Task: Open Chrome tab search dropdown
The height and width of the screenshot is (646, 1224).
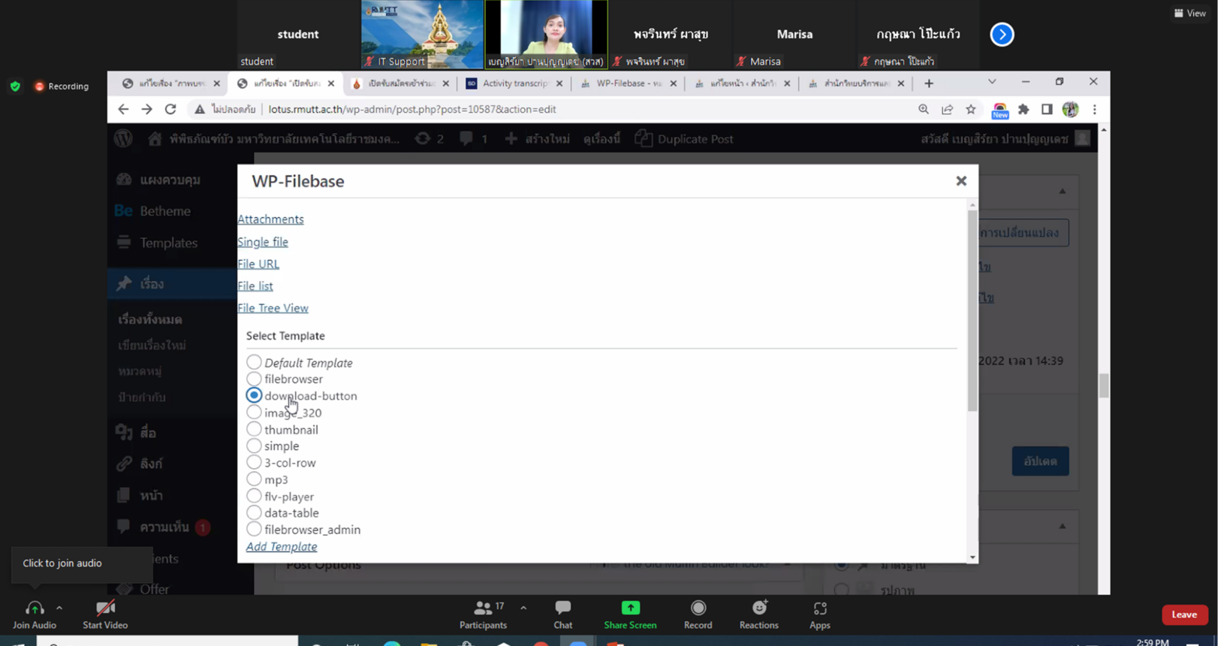Action: click(992, 82)
